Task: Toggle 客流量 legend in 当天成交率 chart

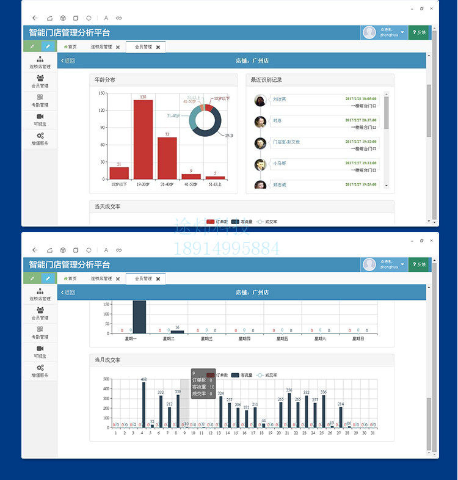Action: point(242,222)
